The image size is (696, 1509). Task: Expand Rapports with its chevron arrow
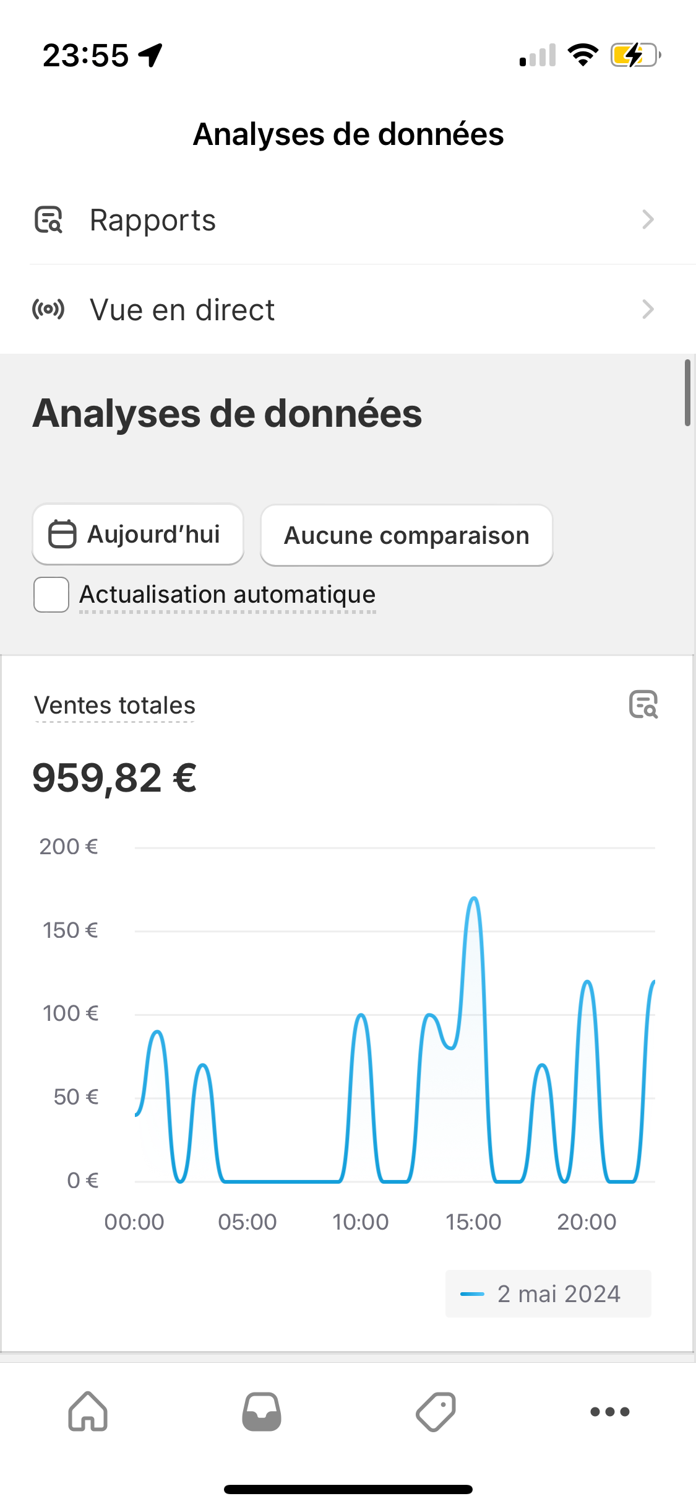(x=648, y=219)
